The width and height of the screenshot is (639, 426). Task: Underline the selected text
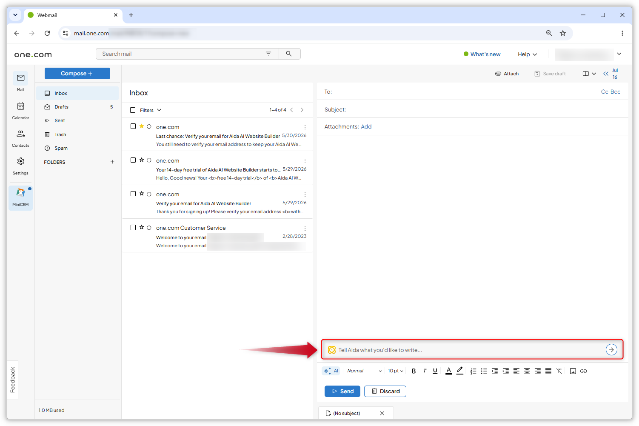click(x=435, y=371)
